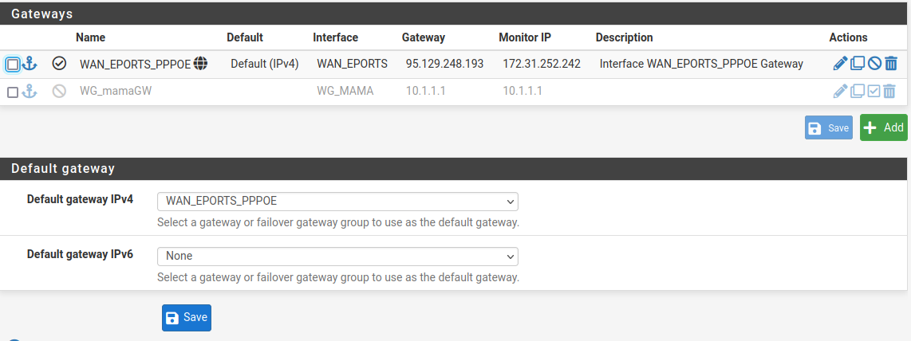Disable the WAN_EPORTS_PPPOE gateway with ban icon
Image resolution: width=911 pixels, height=341 pixels.
coord(874,64)
